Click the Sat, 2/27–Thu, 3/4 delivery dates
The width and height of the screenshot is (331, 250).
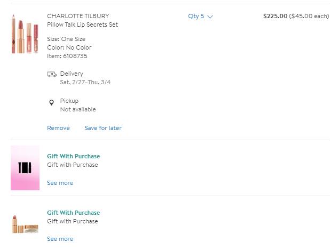[x=85, y=82]
